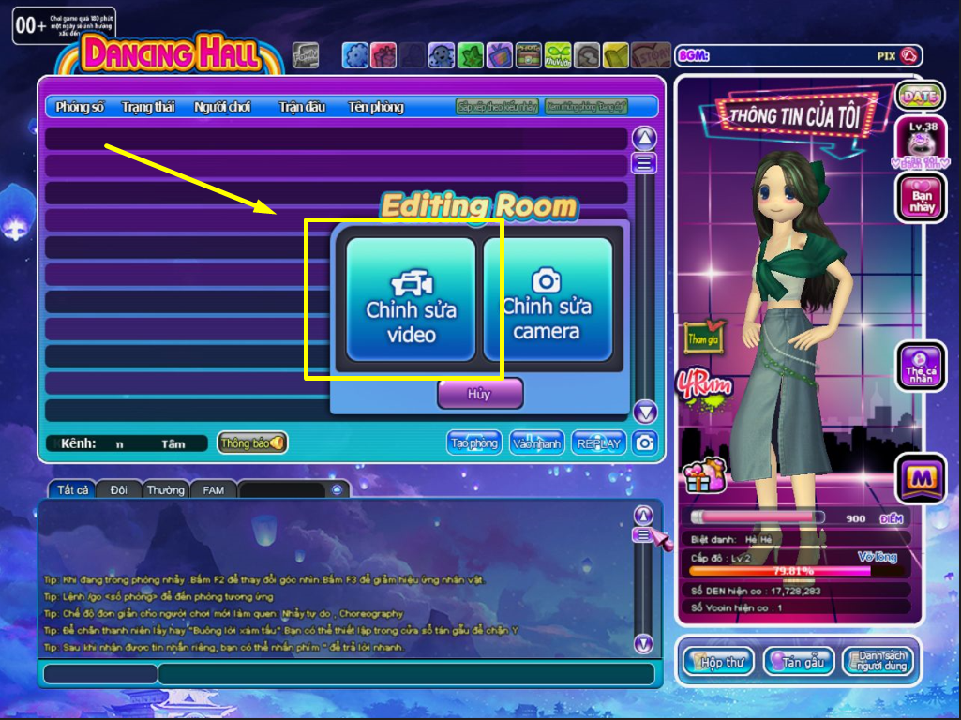Click the DATE icon at top right
961x720 pixels.
[920, 96]
